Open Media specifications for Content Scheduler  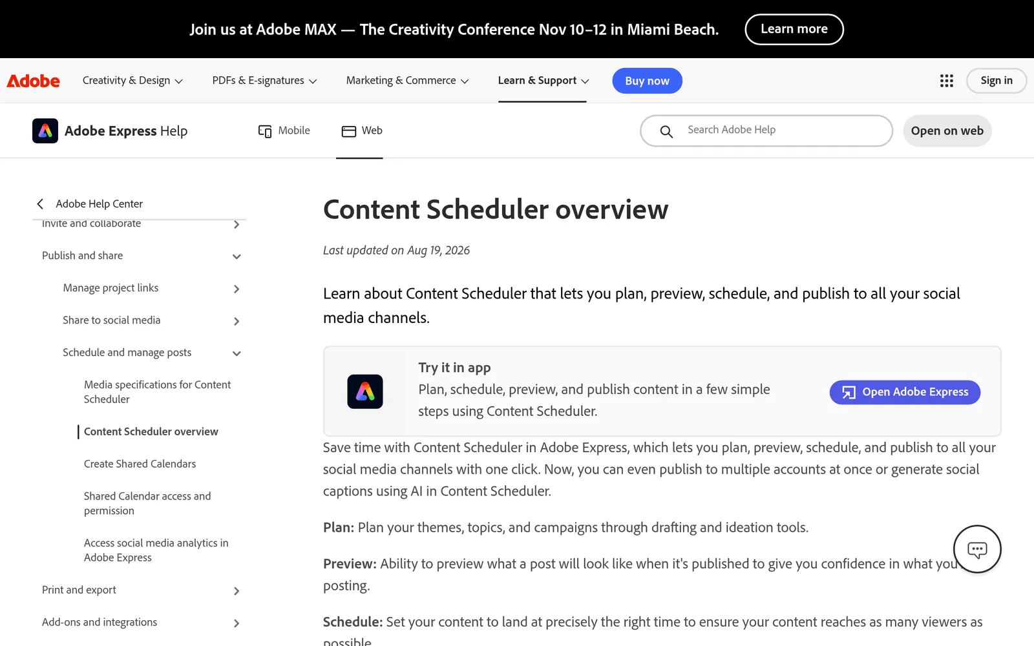point(157,391)
